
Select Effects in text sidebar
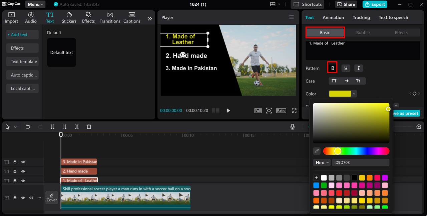[22, 48]
